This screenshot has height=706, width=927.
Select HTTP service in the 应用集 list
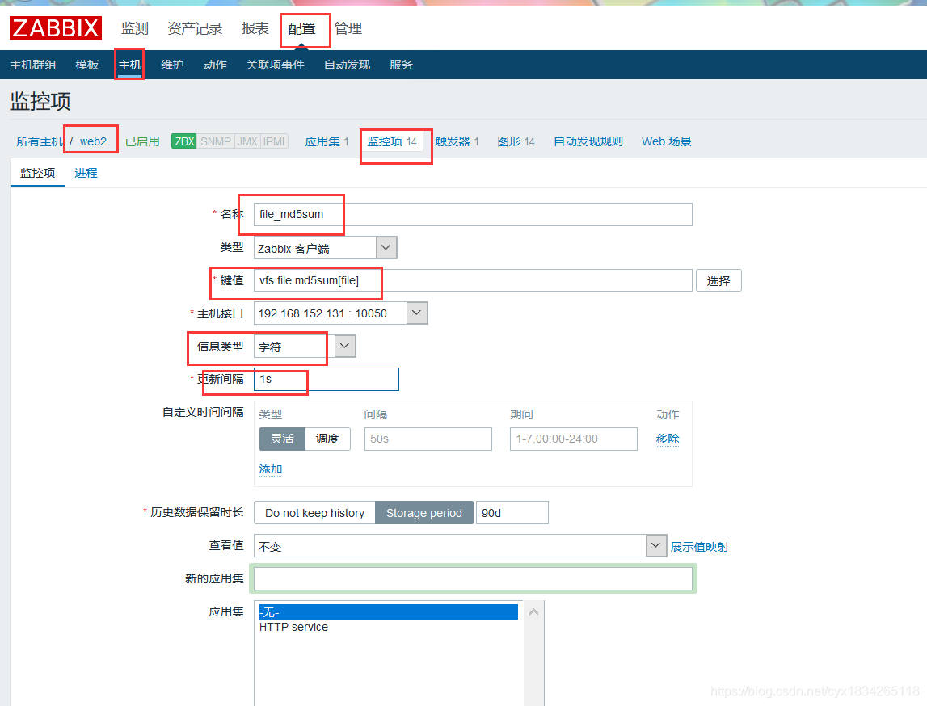389,627
